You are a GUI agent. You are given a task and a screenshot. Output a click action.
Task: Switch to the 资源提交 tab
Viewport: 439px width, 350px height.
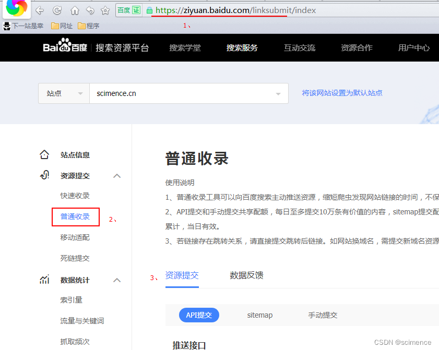point(182,275)
